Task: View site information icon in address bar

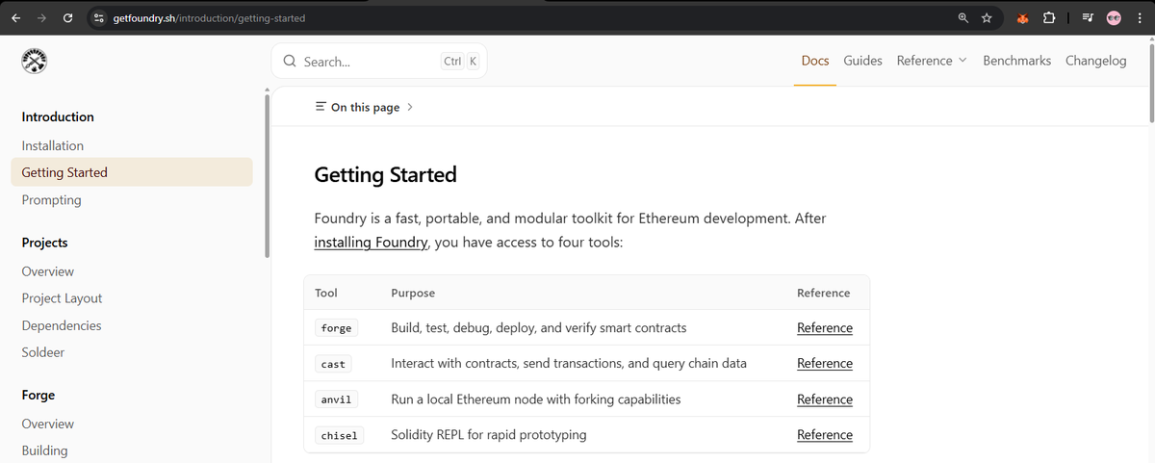Action: (99, 18)
